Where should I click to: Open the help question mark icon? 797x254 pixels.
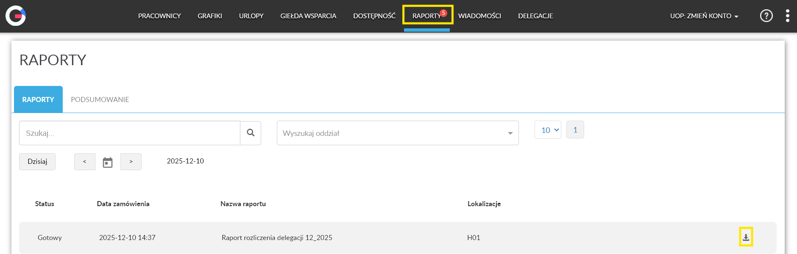(766, 16)
